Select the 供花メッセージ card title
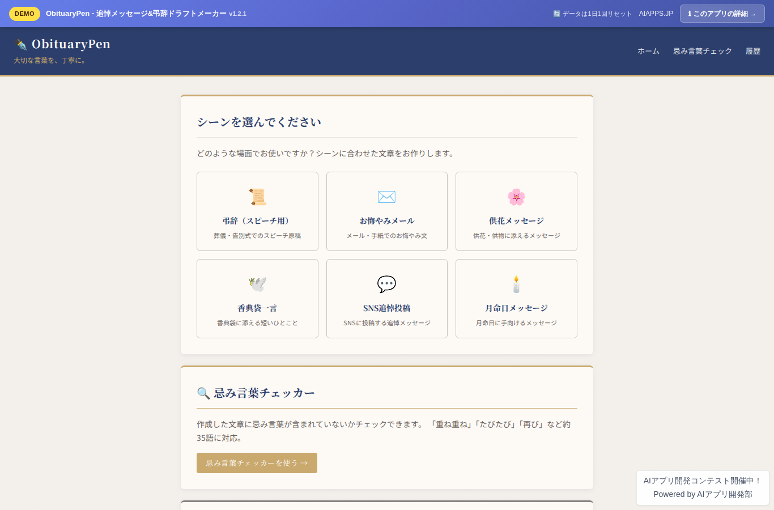This screenshot has height=510, width=774. (516, 221)
